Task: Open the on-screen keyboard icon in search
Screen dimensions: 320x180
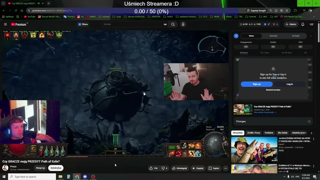Action: click(x=165, y=24)
